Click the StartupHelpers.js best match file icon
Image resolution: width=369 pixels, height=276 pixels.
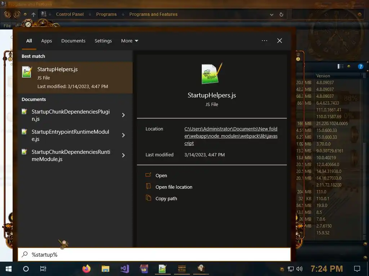tap(27, 72)
